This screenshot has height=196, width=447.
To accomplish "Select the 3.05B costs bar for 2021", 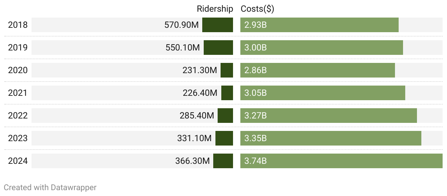I will (323, 93).
